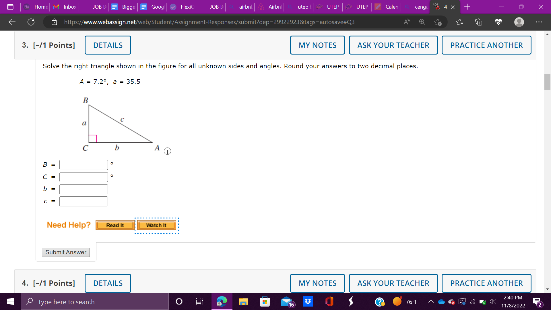Add this page to favorites star icon
The width and height of the screenshot is (551, 310).
point(438,22)
